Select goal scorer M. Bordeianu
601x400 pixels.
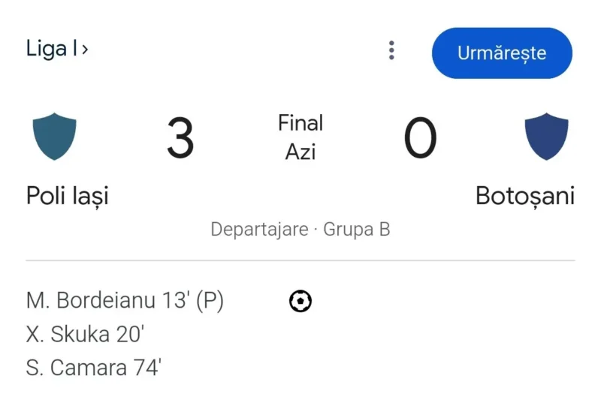(92, 301)
